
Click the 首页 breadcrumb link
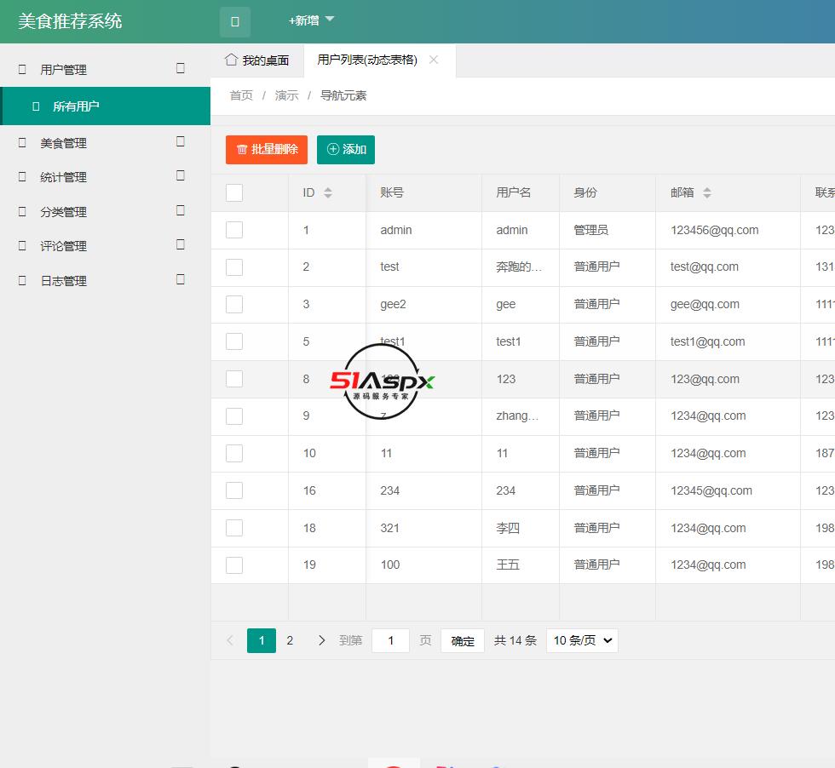240,95
